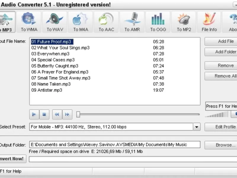Select the To OGG format
This screenshot has height=178, width=237.
pyautogui.click(x=158, y=22)
